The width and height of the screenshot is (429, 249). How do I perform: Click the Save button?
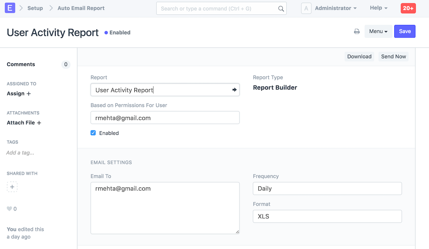(x=405, y=31)
